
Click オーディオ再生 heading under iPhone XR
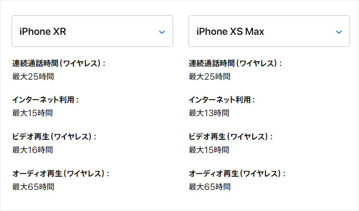[61, 174]
